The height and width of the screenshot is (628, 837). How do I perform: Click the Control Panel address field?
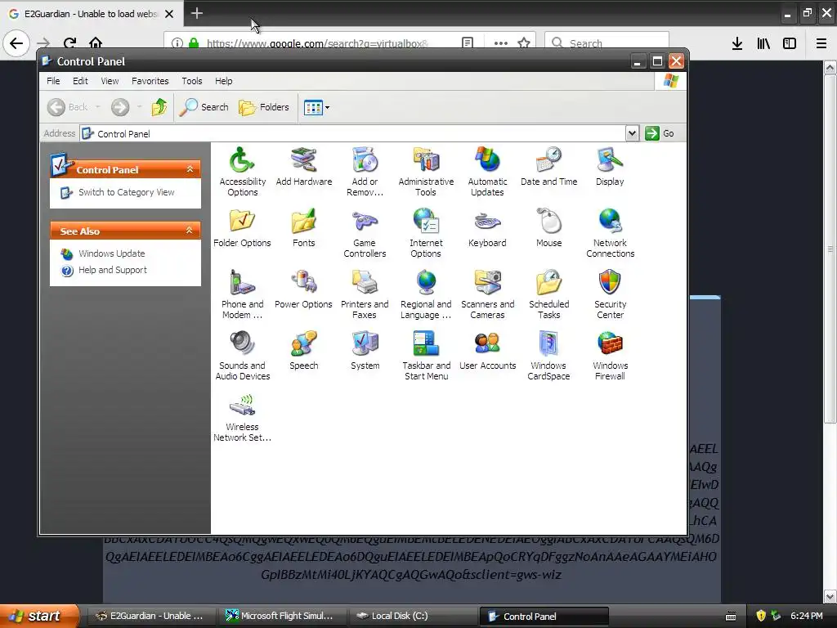(352, 133)
